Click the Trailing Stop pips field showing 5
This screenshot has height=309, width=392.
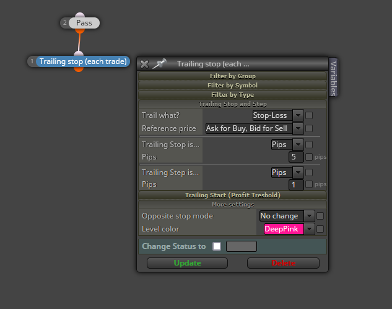click(x=296, y=157)
